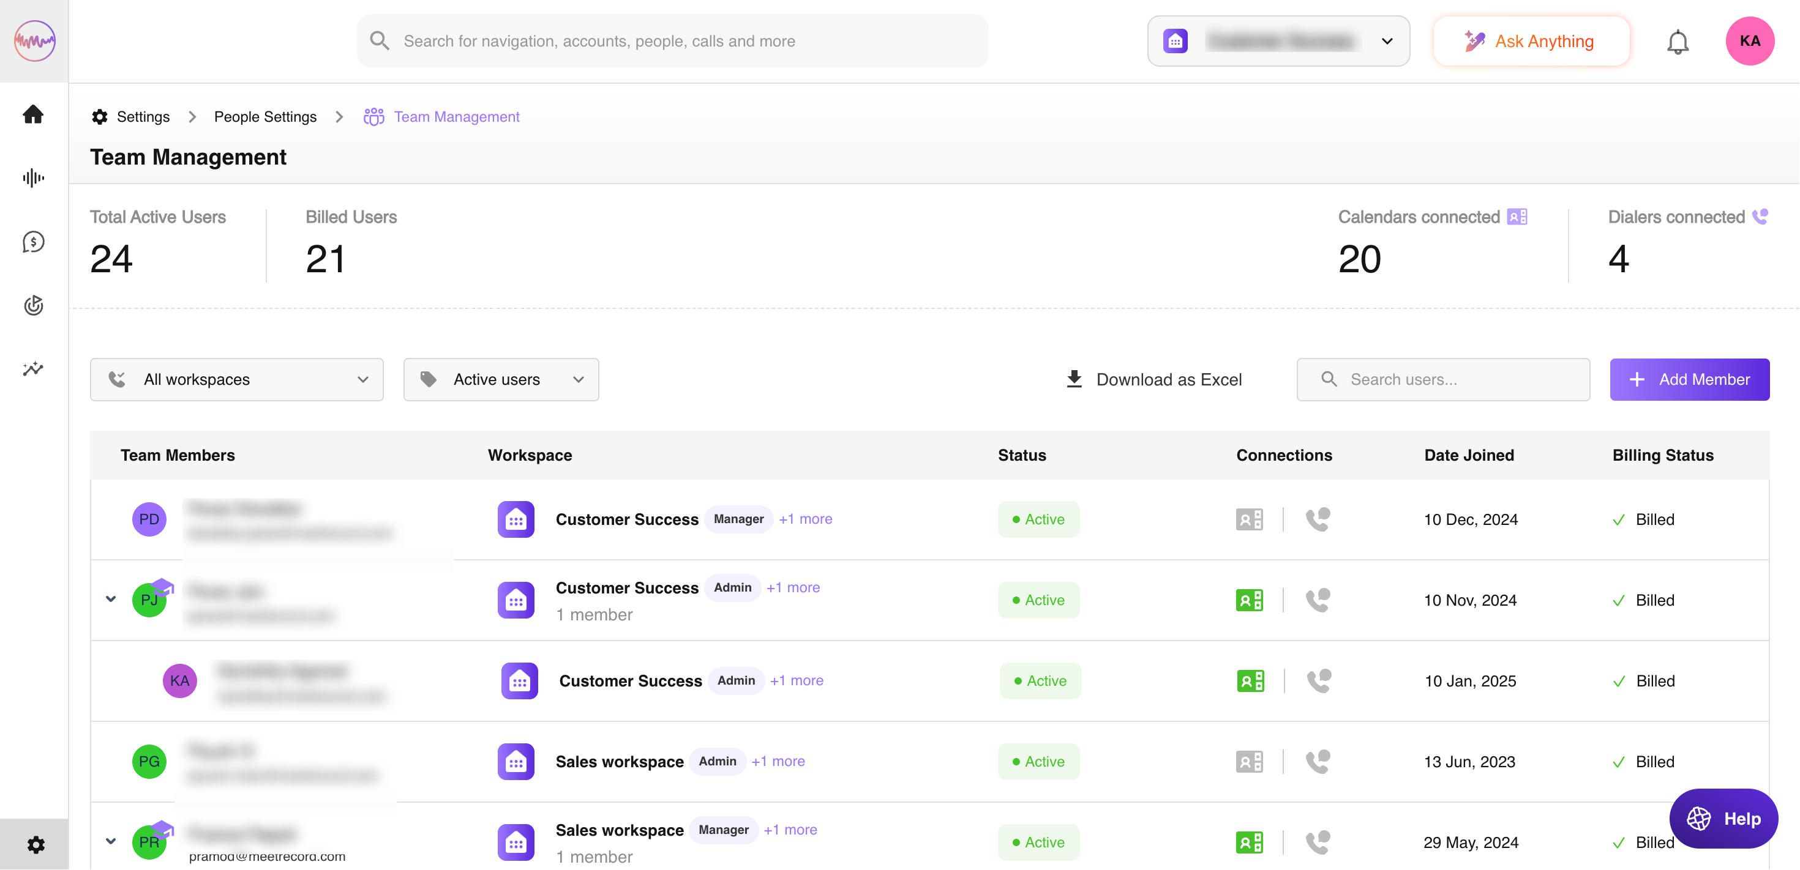The width and height of the screenshot is (1800, 870).
Task: Click the '+1 more' link in PG's row
Action: coord(778,761)
